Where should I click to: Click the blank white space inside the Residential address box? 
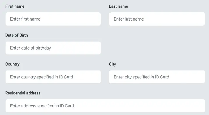click(139, 106)
